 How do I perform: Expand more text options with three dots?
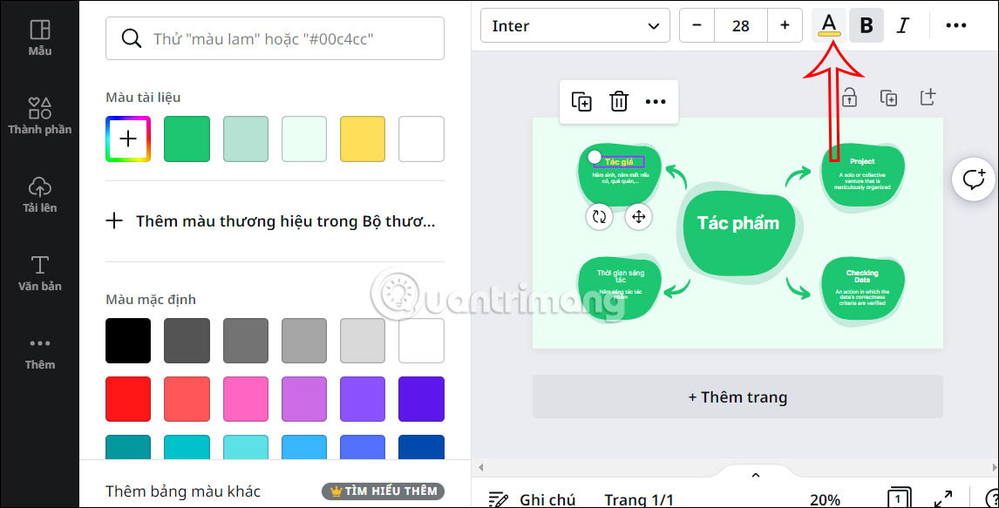point(956,25)
